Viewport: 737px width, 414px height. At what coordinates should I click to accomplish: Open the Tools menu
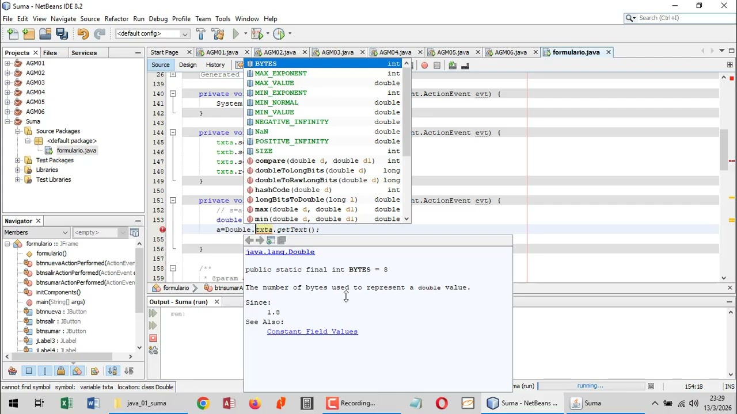[223, 18]
